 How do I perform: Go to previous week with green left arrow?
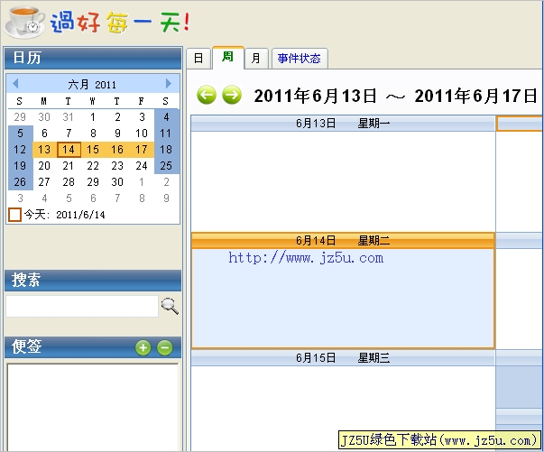207,95
